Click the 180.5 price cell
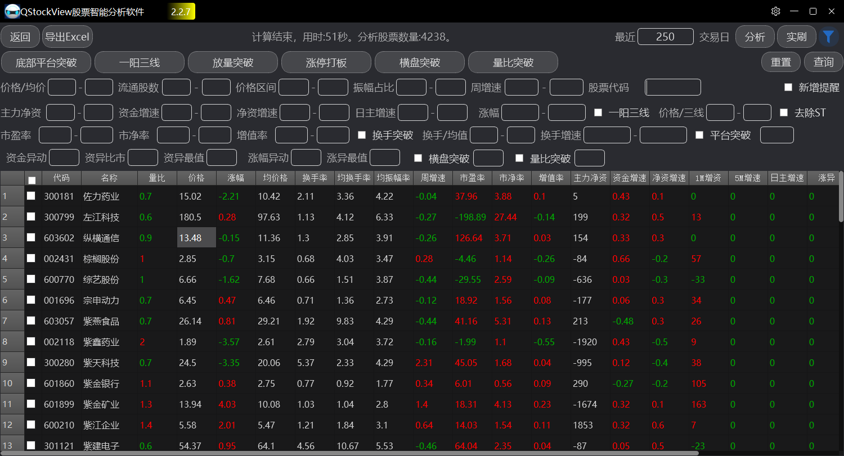Image resolution: width=844 pixels, height=456 pixels. pyautogui.click(x=196, y=217)
